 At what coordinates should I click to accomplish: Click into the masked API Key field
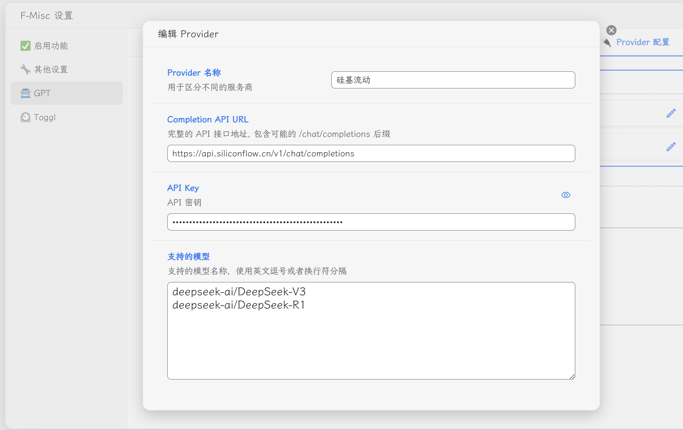[x=371, y=222]
